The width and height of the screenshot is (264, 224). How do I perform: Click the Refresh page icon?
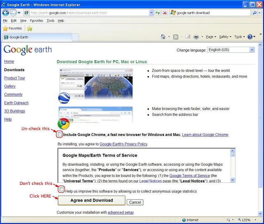tap(158, 13)
